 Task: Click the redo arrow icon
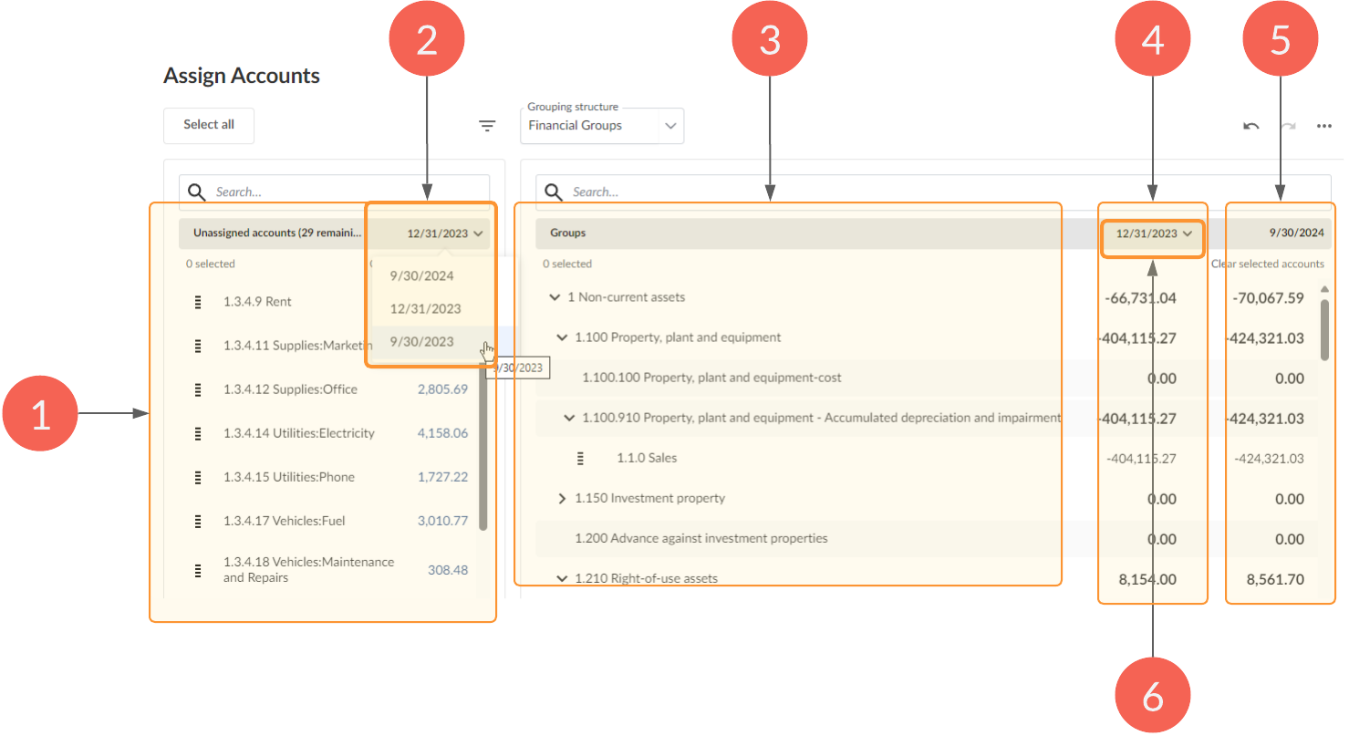click(x=1287, y=126)
